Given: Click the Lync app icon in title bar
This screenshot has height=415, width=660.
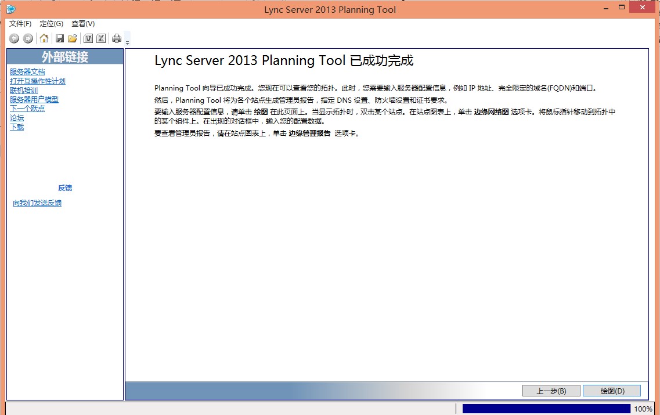Looking at the screenshot, I should click(11, 9).
